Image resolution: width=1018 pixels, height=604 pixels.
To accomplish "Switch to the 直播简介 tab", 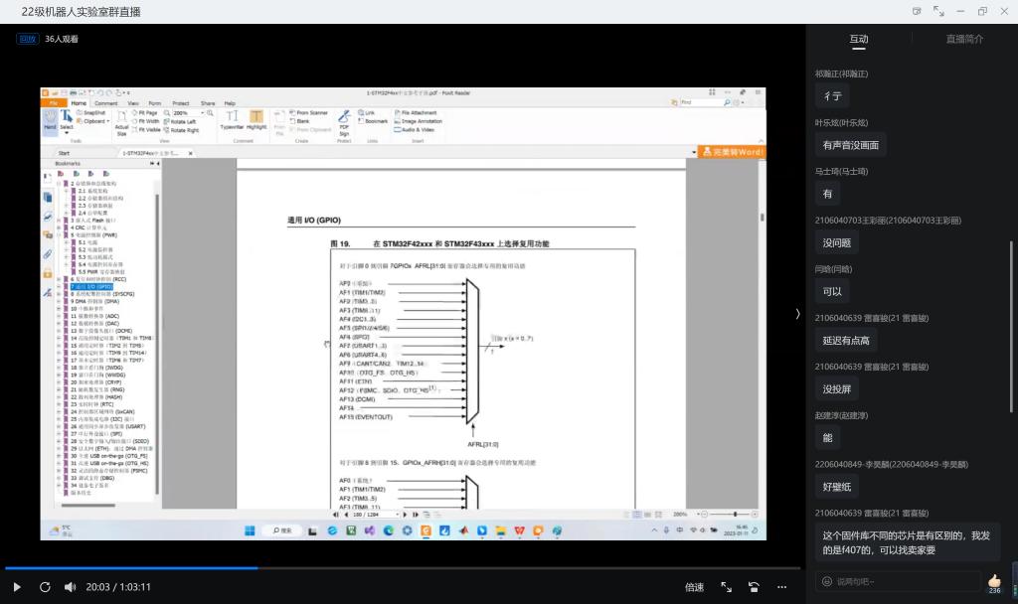I will coord(963,40).
